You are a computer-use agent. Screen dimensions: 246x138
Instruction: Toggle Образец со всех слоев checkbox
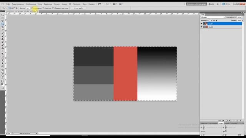tap(53, 8)
